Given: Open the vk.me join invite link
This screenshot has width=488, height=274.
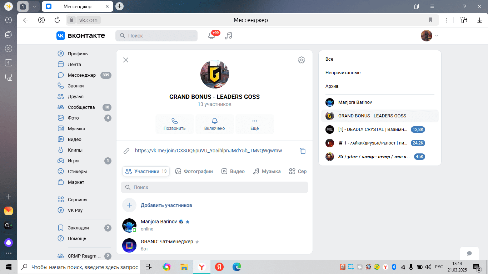Looking at the screenshot, I should [x=210, y=151].
